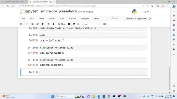Image resolution: width=177 pixels, height=99 pixels.
Task: Click the Trusted notebook indicator
Action: [x=116, y=18]
